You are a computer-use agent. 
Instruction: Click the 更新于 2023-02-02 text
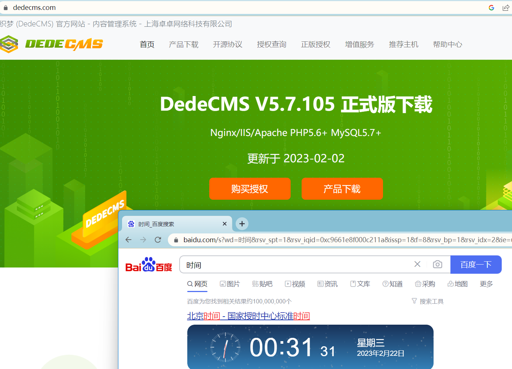click(x=296, y=158)
